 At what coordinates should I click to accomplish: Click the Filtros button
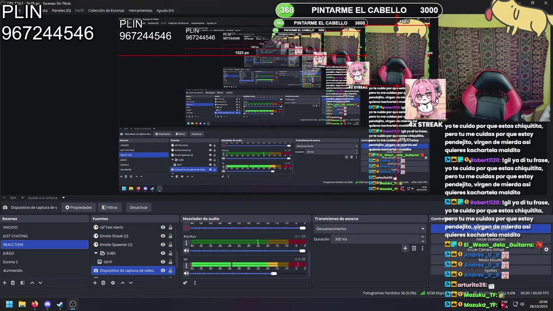click(110, 207)
